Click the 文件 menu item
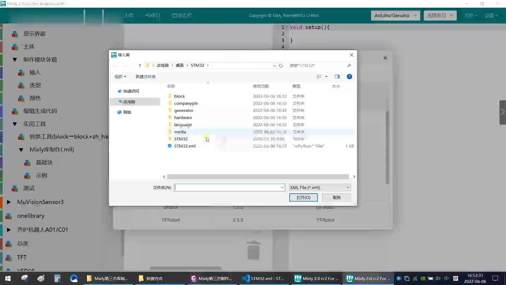This screenshot has width=506, height=285. tap(470, 15)
